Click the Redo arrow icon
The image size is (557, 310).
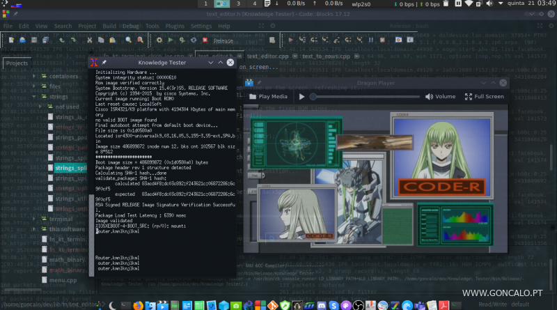(x=73, y=40)
